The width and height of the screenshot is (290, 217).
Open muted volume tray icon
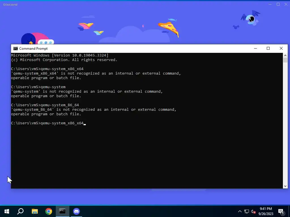(253, 211)
